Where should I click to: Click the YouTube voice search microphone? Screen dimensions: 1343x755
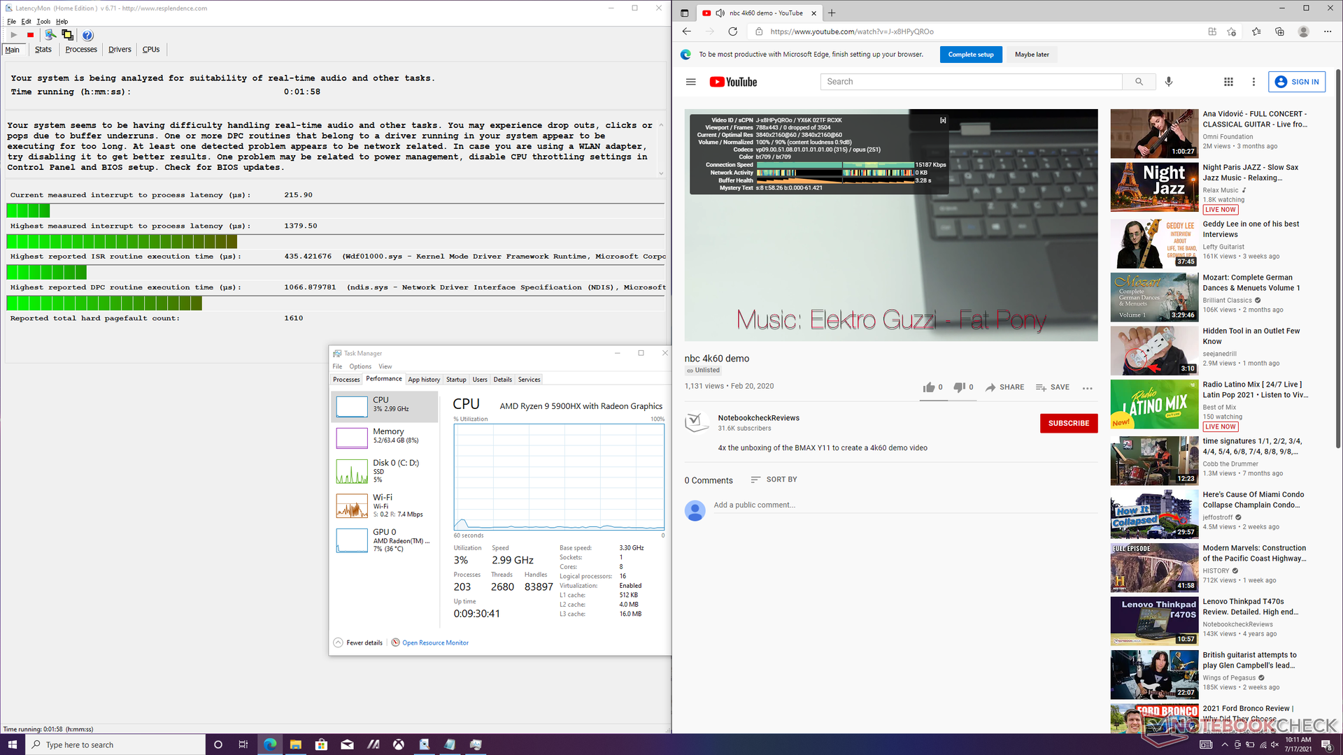pyautogui.click(x=1168, y=82)
